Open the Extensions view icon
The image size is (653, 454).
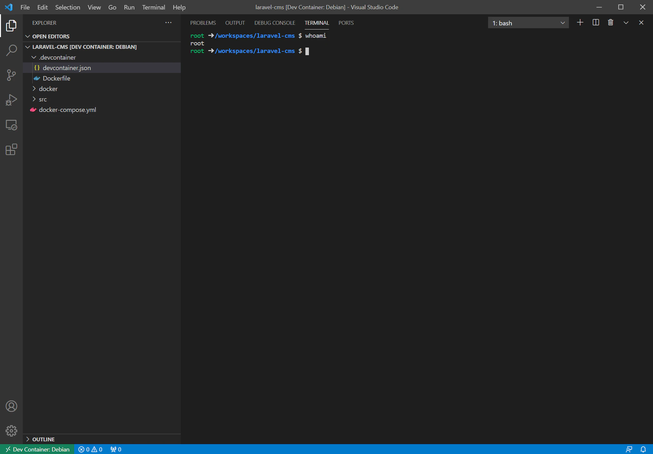click(11, 149)
